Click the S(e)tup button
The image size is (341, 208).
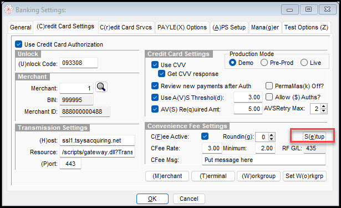tap(314, 136)
